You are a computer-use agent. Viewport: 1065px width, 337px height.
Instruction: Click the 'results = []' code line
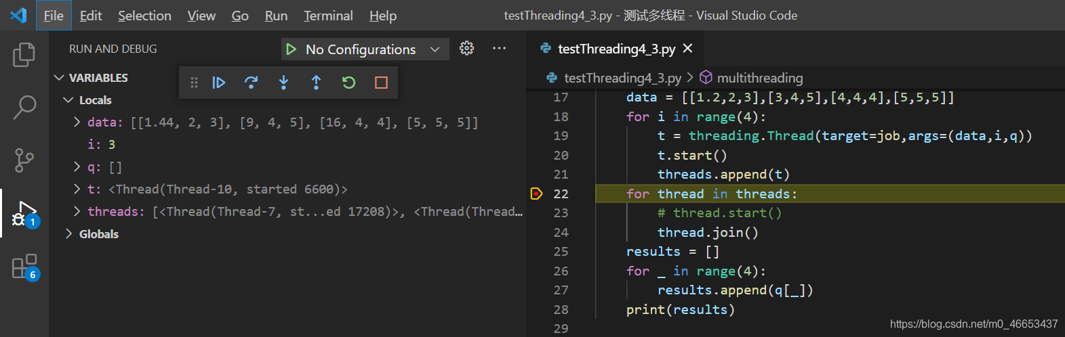pyautogui.click(x=672, y=251)
